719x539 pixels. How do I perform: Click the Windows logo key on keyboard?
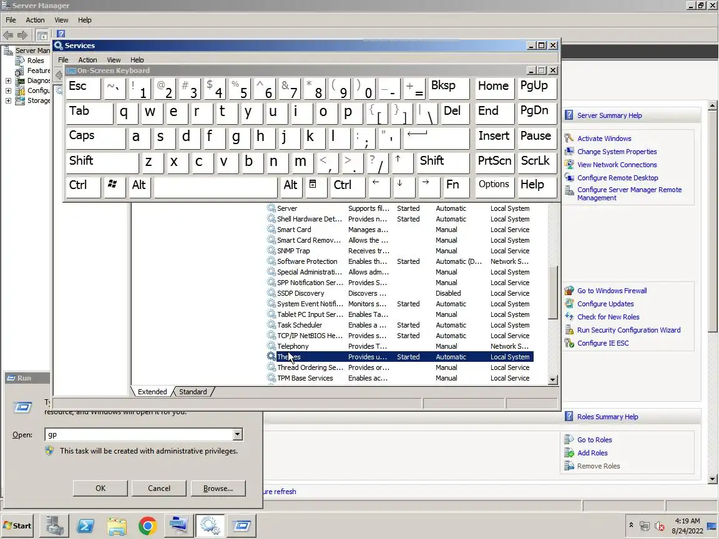[x=115, y=187]
